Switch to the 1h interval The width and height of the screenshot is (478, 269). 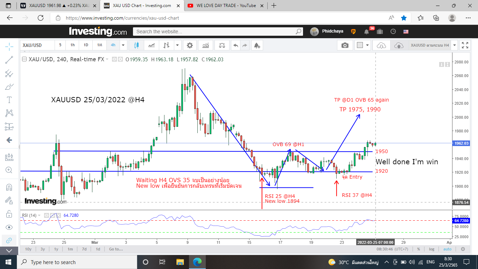72,45
